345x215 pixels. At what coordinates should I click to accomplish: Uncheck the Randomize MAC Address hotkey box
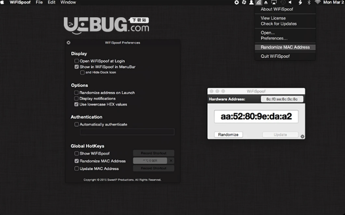click(x=76, y=161)
